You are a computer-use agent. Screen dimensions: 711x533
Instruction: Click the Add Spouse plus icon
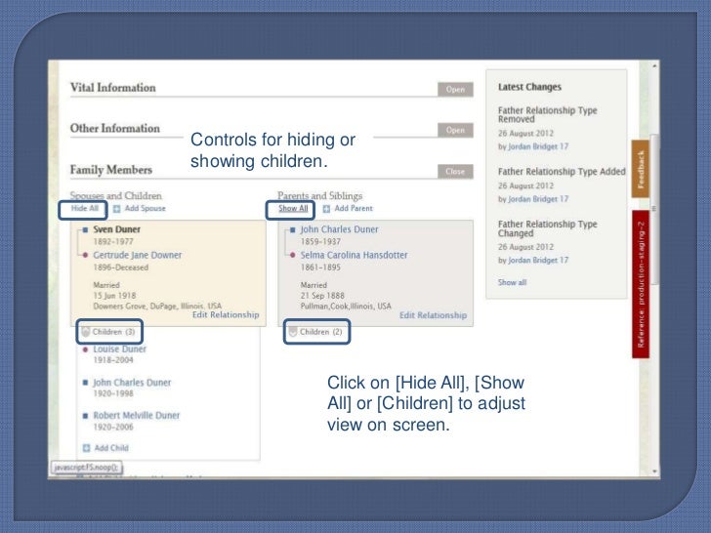(116, 209)
